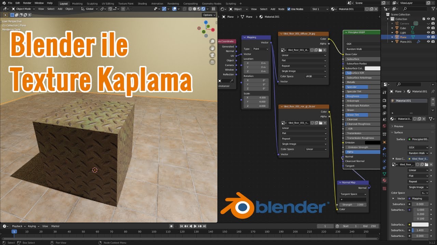Screen dimensions: 437x245
Task: Open the World properties tab
Action: (384, 126)
